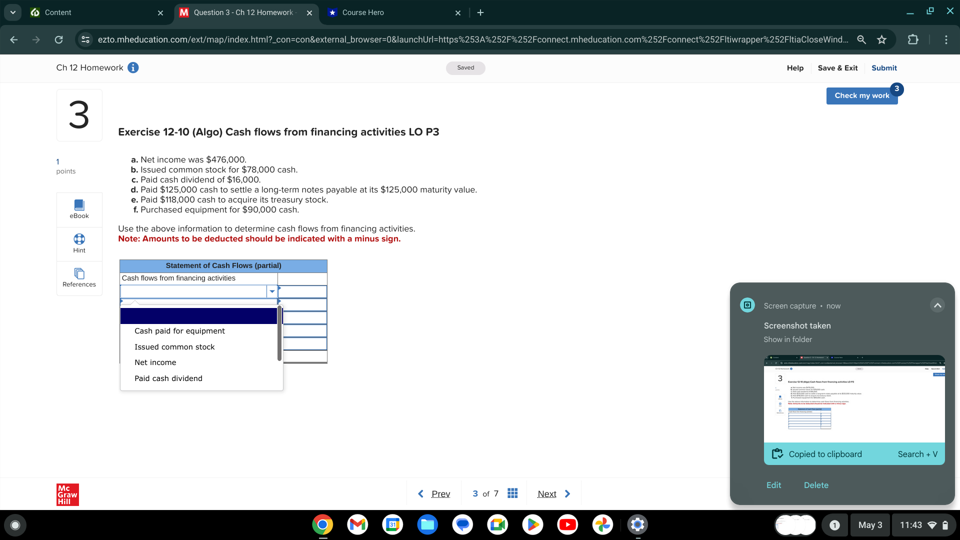Open the Chrome tab search chevron
Viewport: 960px width, 540px height.
point(12,12)
